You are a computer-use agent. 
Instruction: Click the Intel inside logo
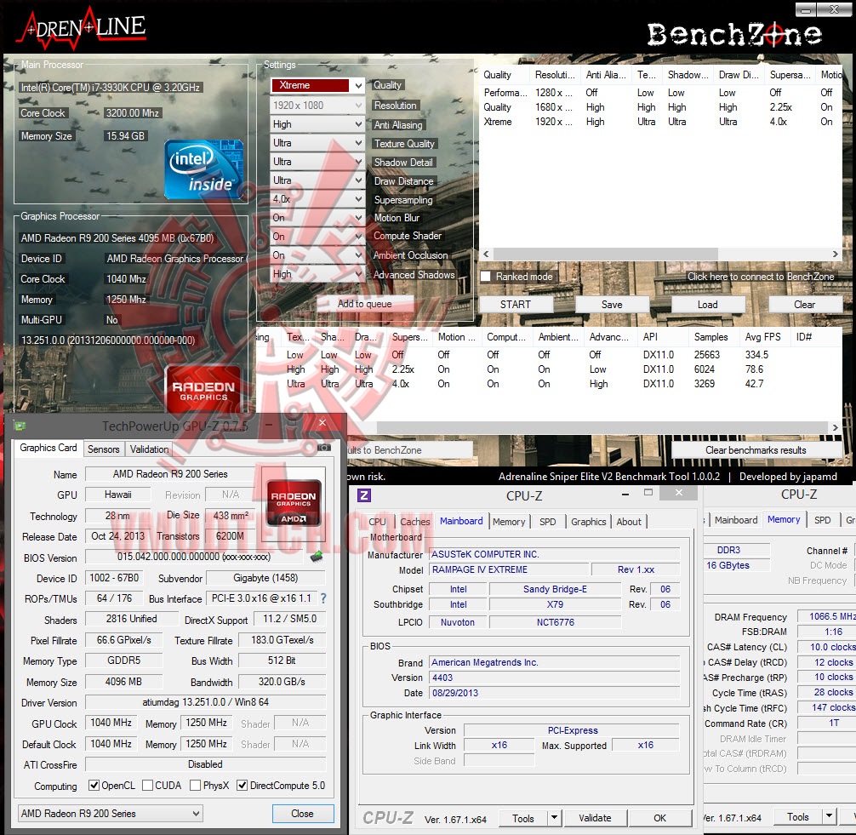click(x=203, y=169)
